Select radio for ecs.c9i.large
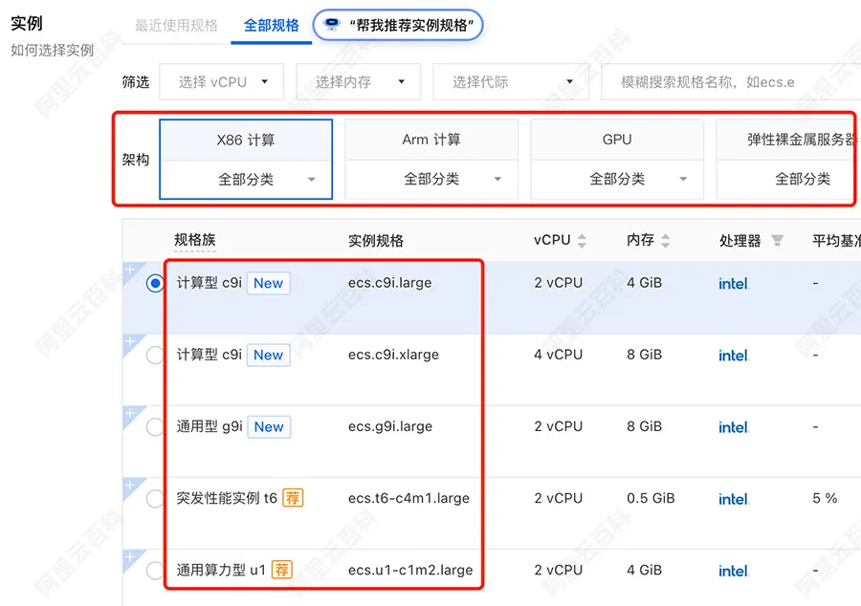 155,284
